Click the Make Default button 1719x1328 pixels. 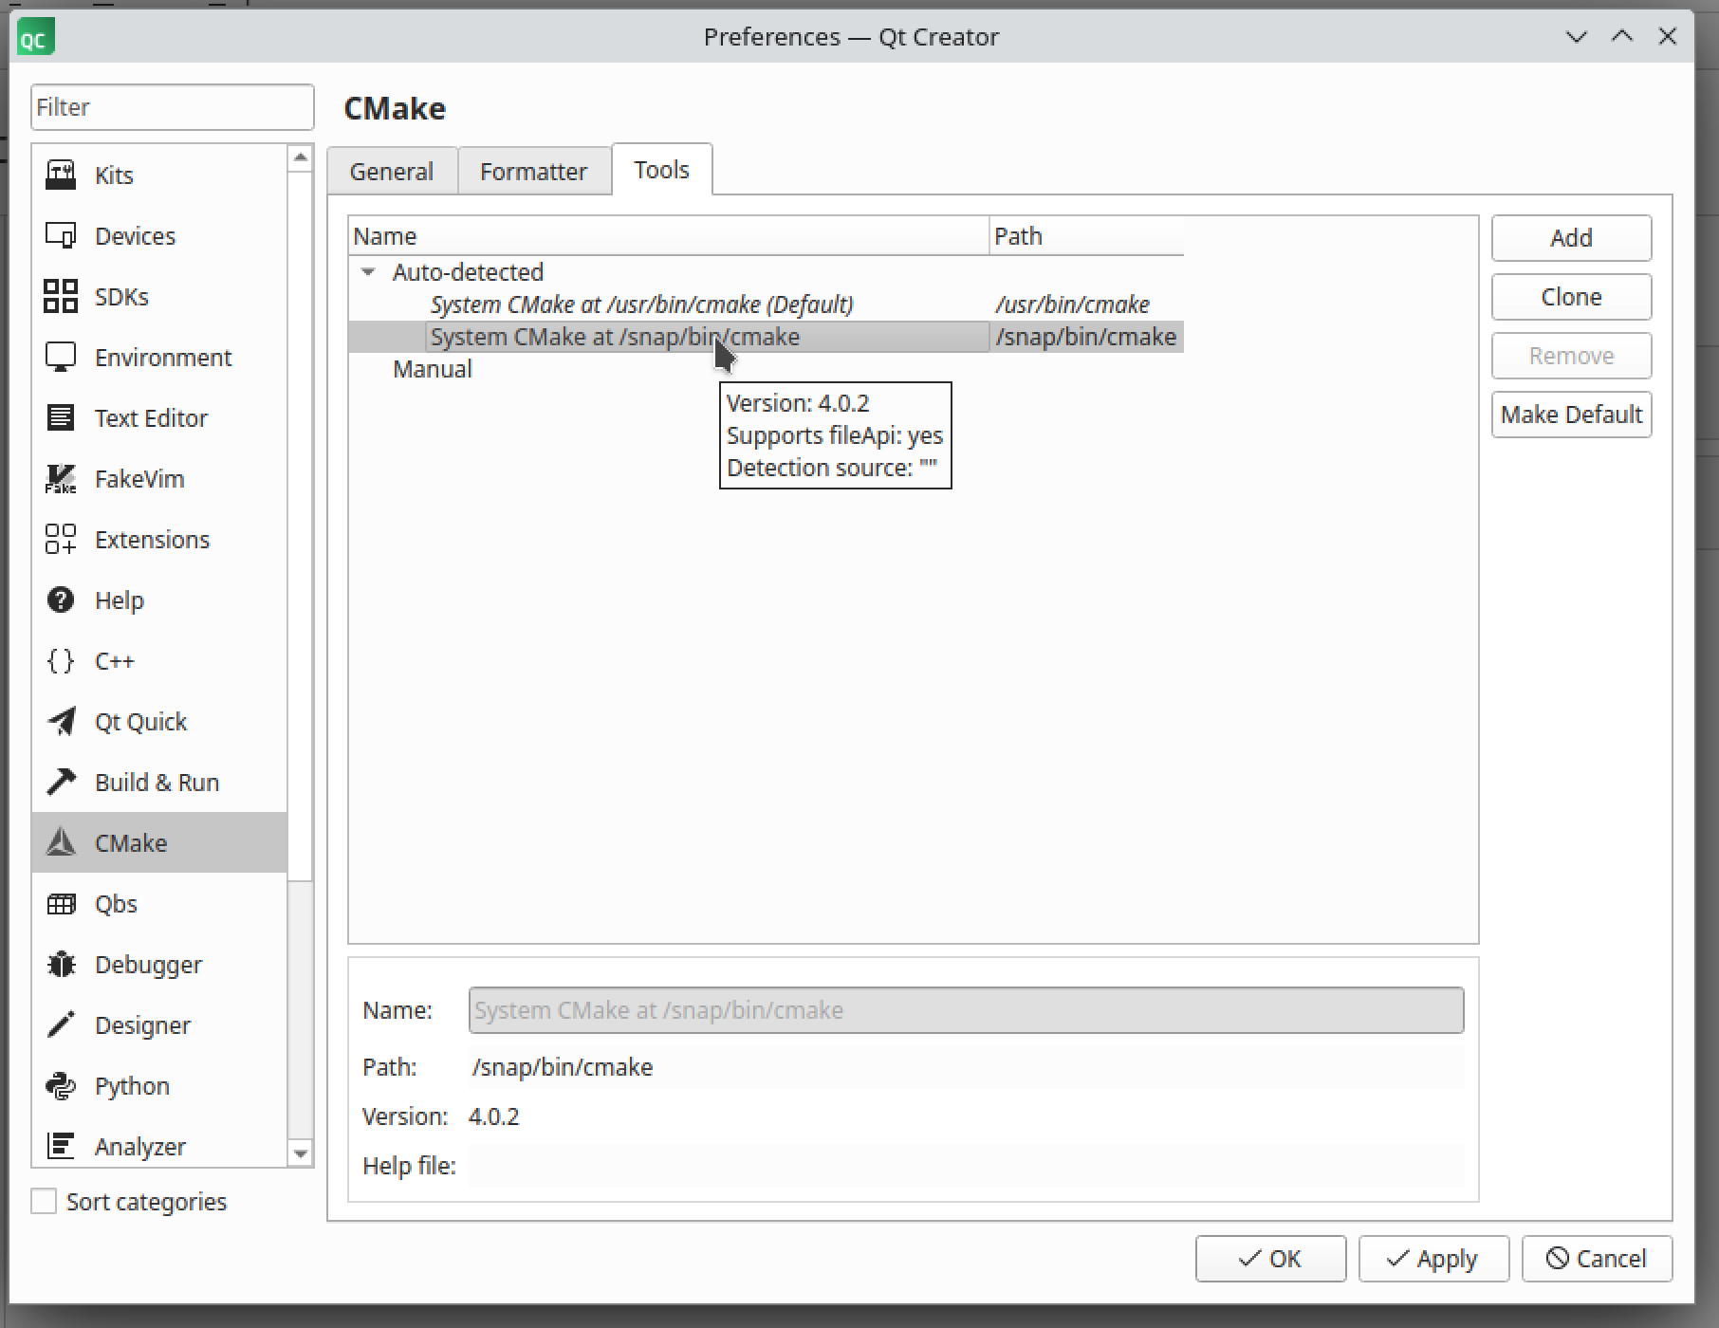[1571, 415]
